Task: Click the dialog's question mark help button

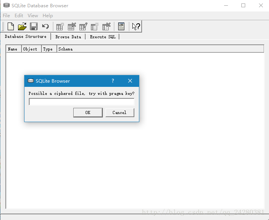Action: [x=113, y=81]
